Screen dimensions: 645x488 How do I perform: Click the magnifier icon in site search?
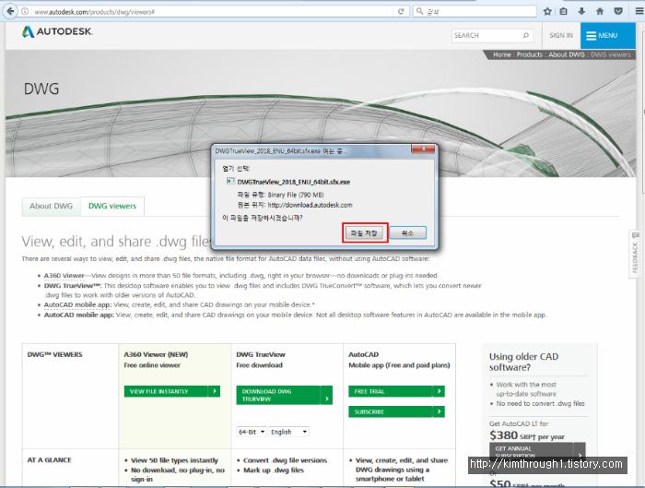(526, 35)
